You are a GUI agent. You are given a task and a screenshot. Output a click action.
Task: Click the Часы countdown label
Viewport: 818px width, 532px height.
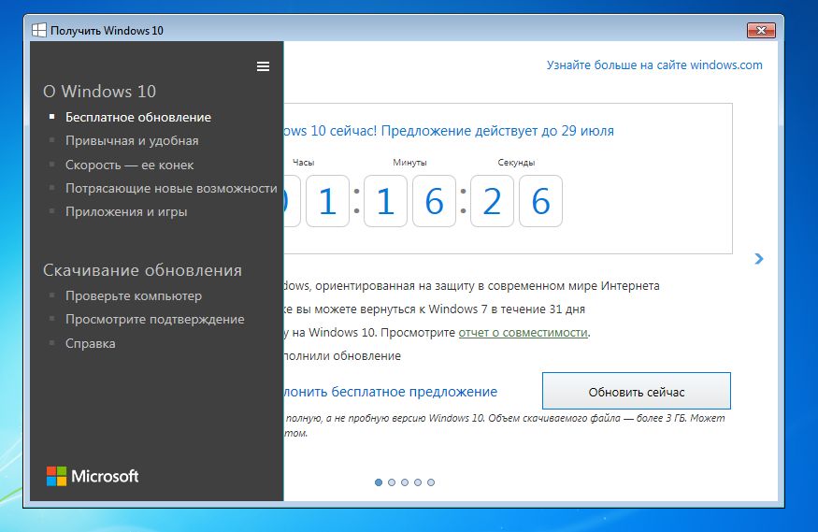point(303,162)
